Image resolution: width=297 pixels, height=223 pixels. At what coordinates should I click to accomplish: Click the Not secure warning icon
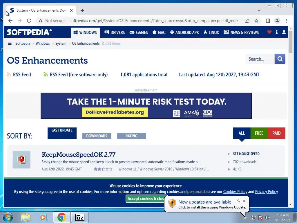[x=41, y=21]
